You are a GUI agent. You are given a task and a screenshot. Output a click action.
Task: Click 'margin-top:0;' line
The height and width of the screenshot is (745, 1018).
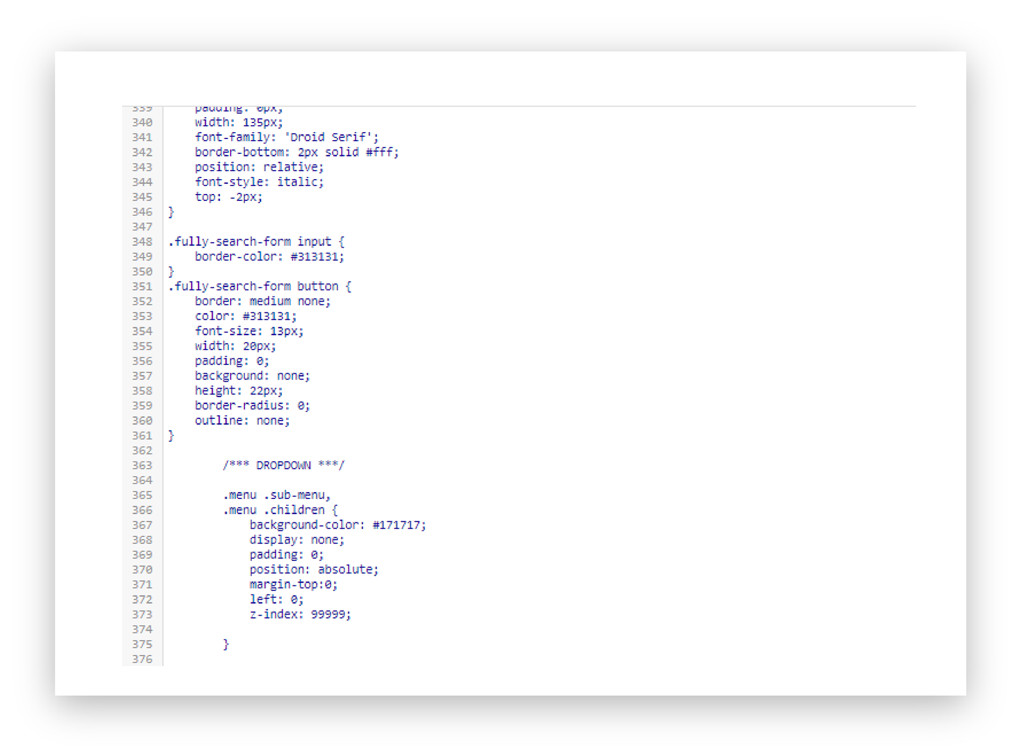[x=293, y=584]
